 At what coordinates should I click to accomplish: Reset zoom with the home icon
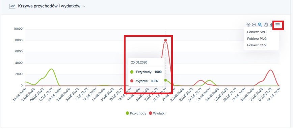pyautogui.click(x=271, y=25)
